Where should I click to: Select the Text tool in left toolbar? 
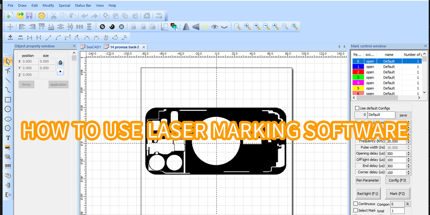tap(8, 138)
